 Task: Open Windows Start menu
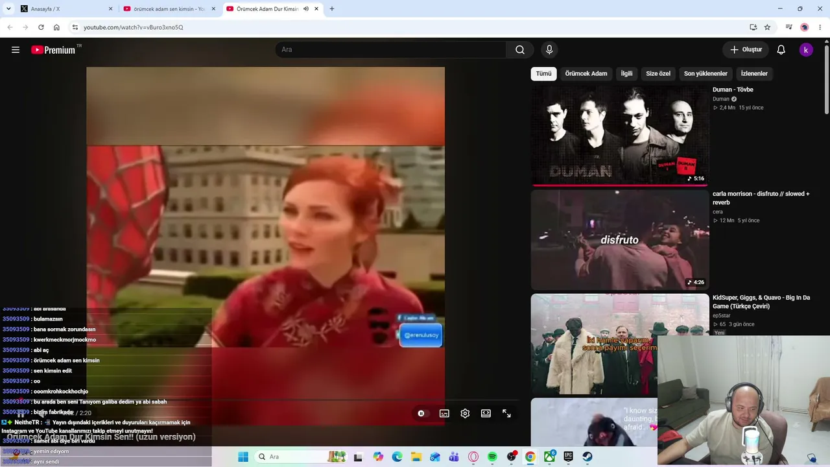[x=243, y=457]
